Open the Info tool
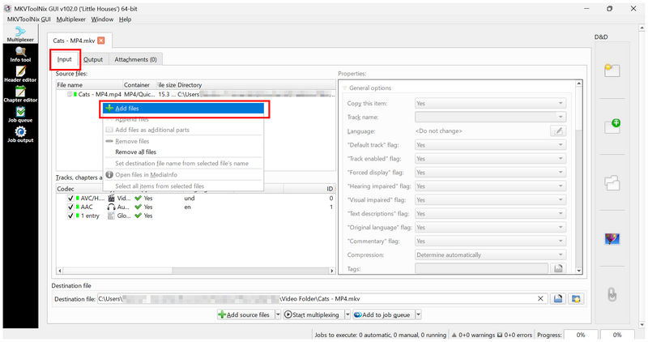 pos(20,54)
